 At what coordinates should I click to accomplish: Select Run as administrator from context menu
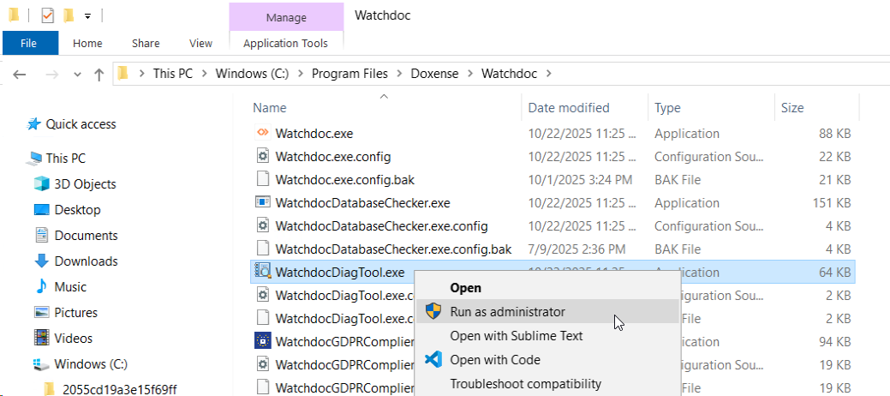tap(507, 312)
